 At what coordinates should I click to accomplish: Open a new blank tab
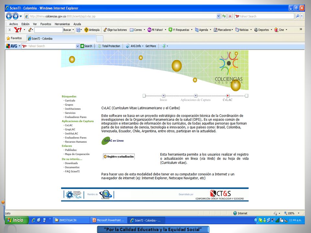100,39
